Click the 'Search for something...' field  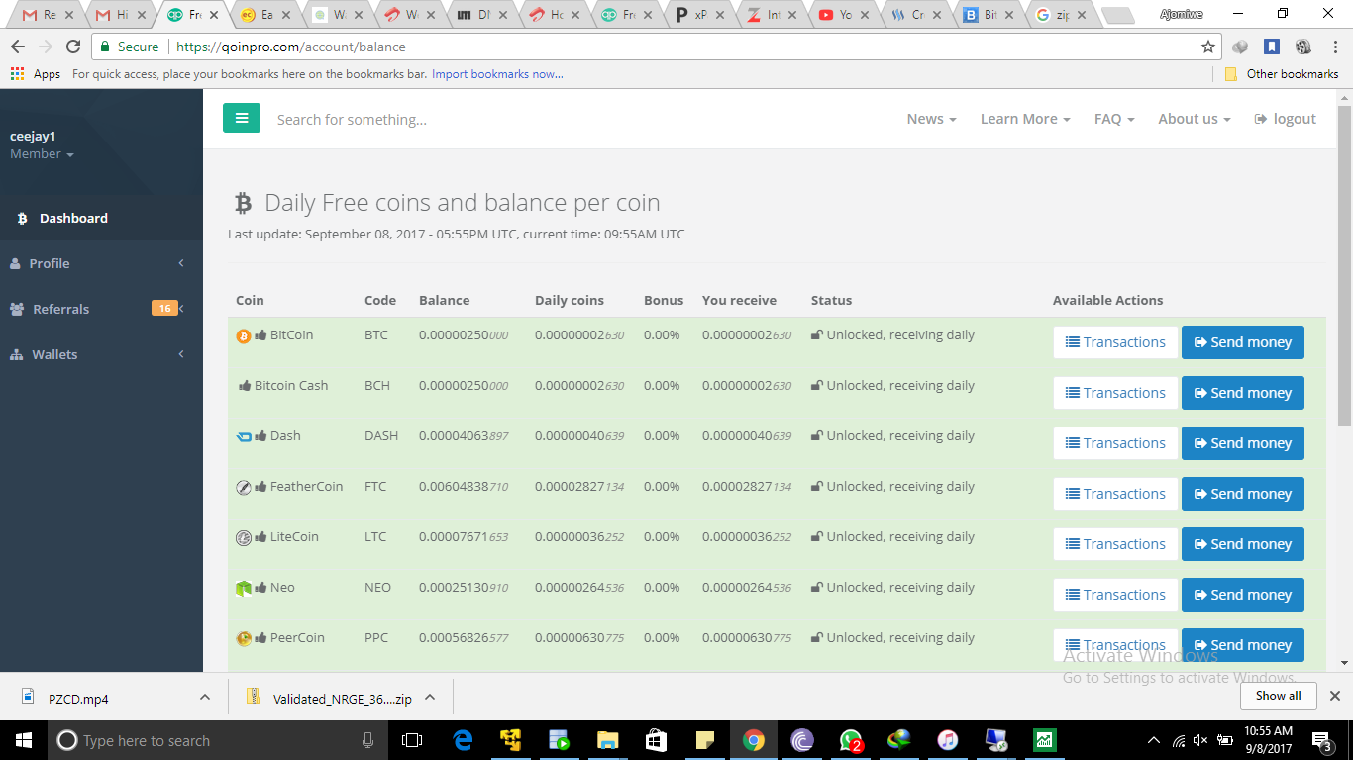click(352, 119)
